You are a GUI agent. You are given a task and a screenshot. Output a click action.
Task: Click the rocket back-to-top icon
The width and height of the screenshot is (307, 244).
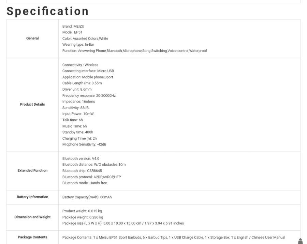(x=300, y=241)
